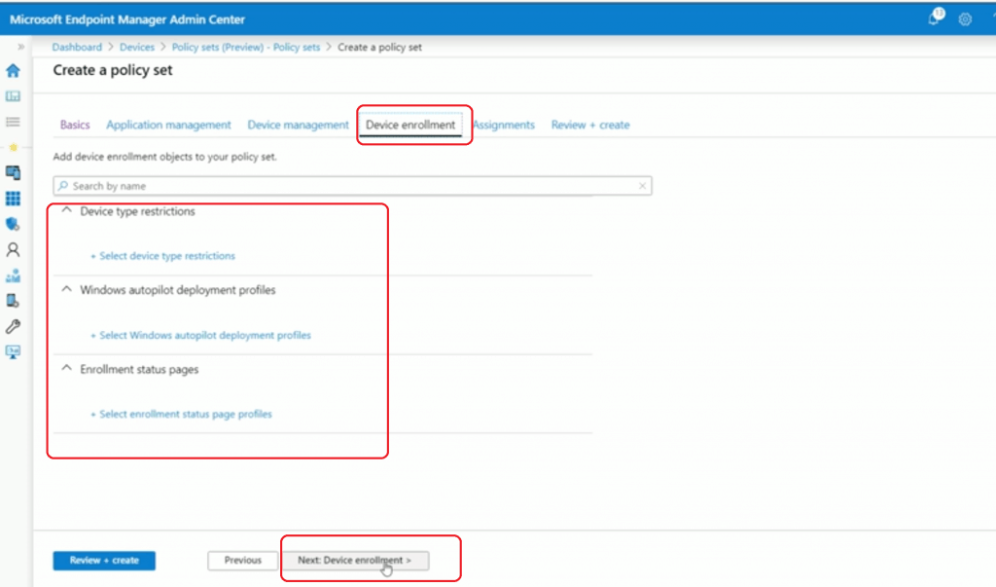The width and height of the screenshot is (996, 587).
Task: Open All services list icon in sidebar
Action: point(13,122)
